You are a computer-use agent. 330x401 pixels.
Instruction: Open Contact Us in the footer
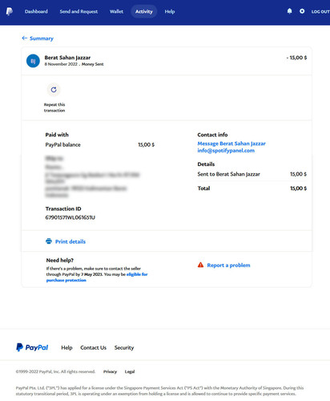(x=94, y=347)
